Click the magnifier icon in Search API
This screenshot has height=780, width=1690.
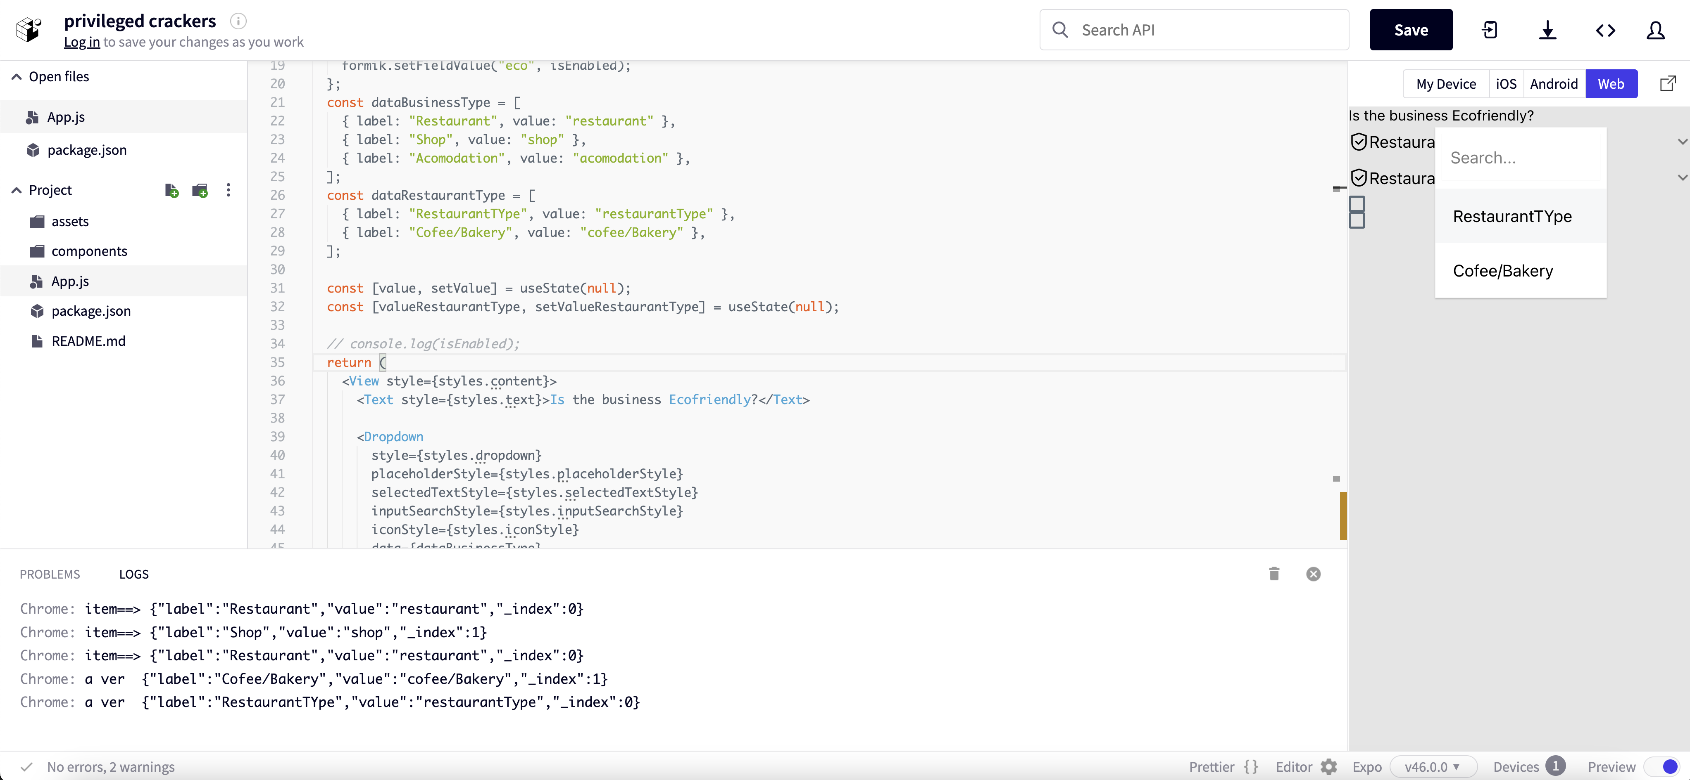click(x=1060, y=30)
